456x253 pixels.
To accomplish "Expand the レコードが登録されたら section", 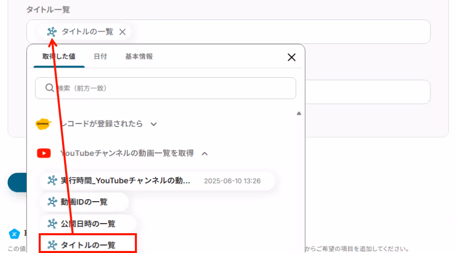I will (154, 124).
